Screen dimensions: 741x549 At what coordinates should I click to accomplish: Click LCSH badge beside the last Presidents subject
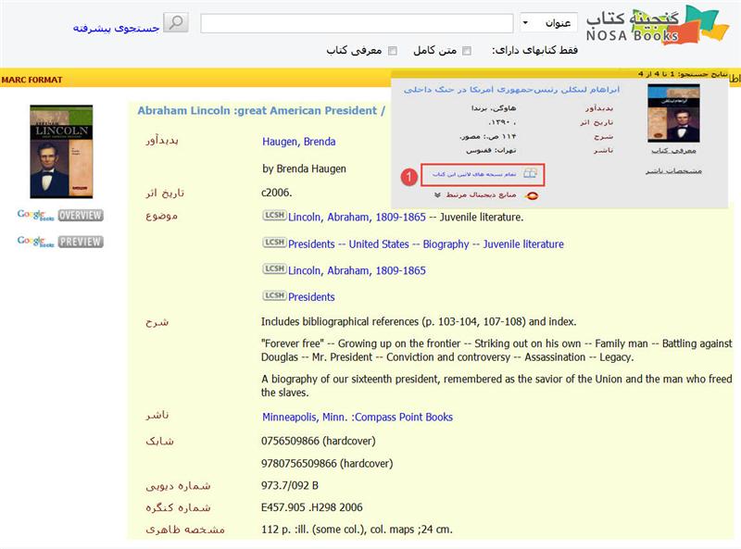273,296
